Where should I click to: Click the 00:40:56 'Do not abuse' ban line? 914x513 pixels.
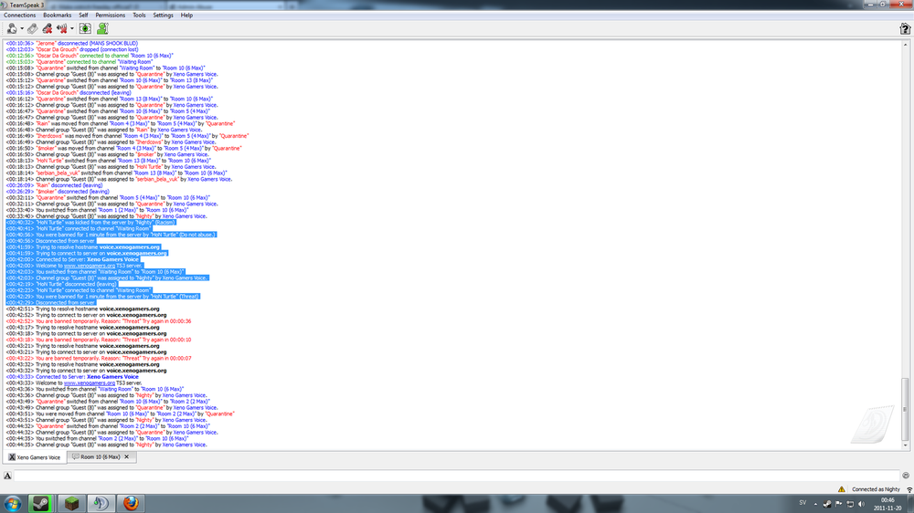point(112,235)
